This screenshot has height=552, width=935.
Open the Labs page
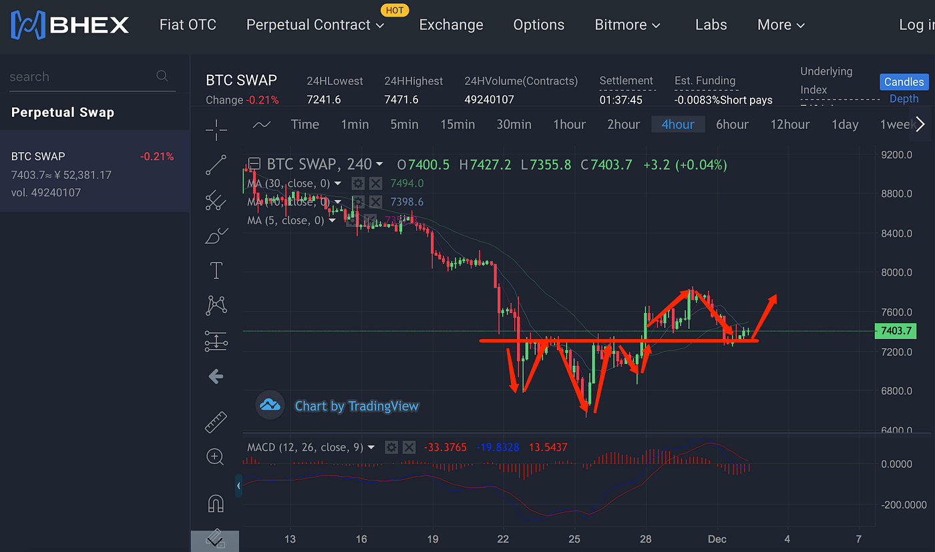point(711,25)
